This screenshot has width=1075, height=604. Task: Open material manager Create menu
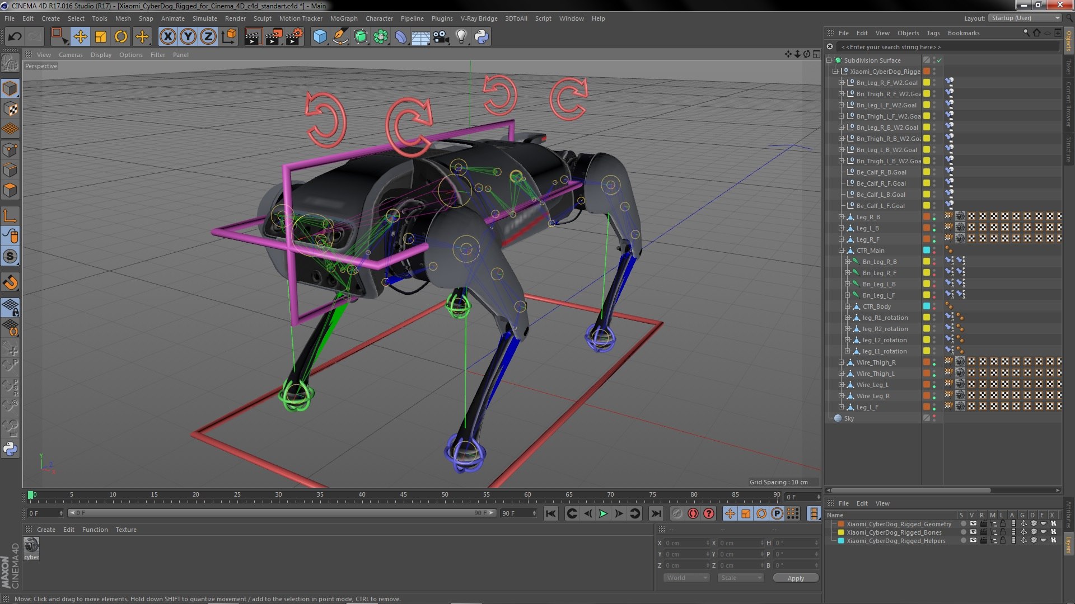[x=46, y=530]
